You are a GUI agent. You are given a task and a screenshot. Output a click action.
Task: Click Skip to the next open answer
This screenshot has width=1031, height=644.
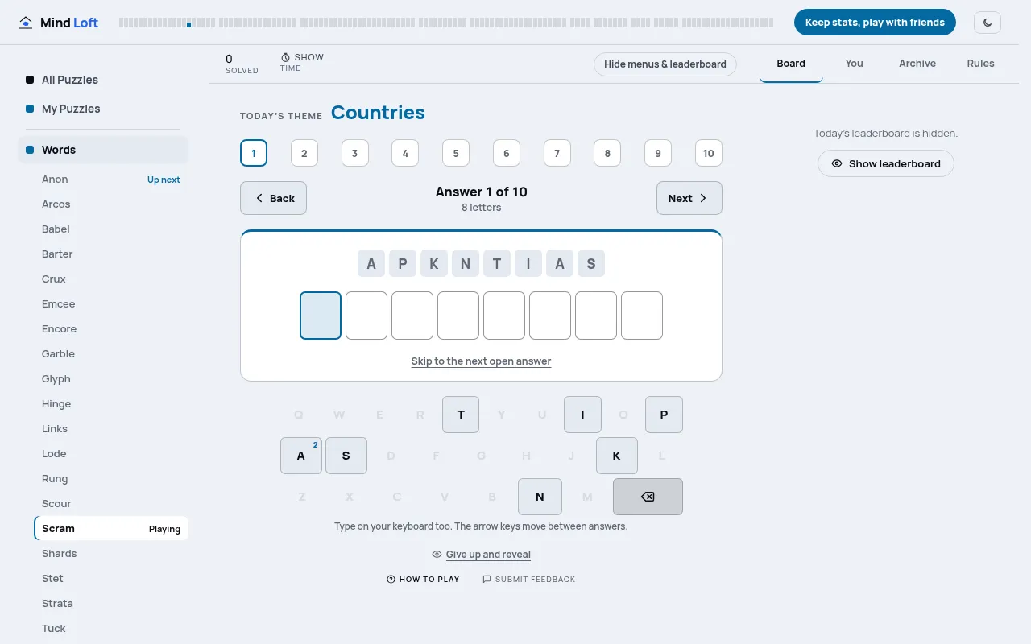click(481, 361)
